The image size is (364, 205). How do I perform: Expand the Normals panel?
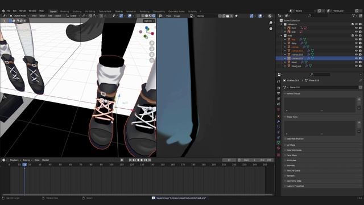pos(285,166)
